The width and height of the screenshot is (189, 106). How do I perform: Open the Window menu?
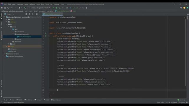coord(56,4)
